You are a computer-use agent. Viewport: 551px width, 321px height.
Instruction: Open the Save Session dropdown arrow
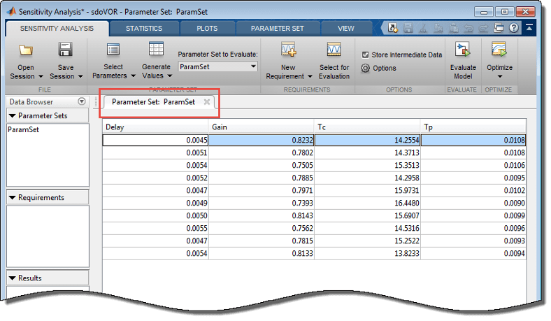tap(80, 76)
